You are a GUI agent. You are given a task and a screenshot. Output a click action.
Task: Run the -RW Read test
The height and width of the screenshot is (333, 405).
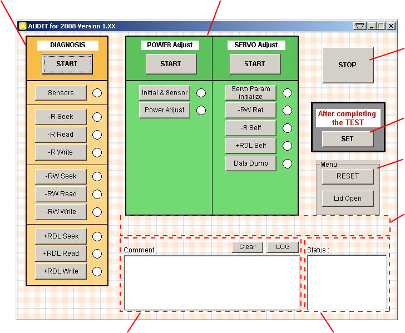coord(61,194)
